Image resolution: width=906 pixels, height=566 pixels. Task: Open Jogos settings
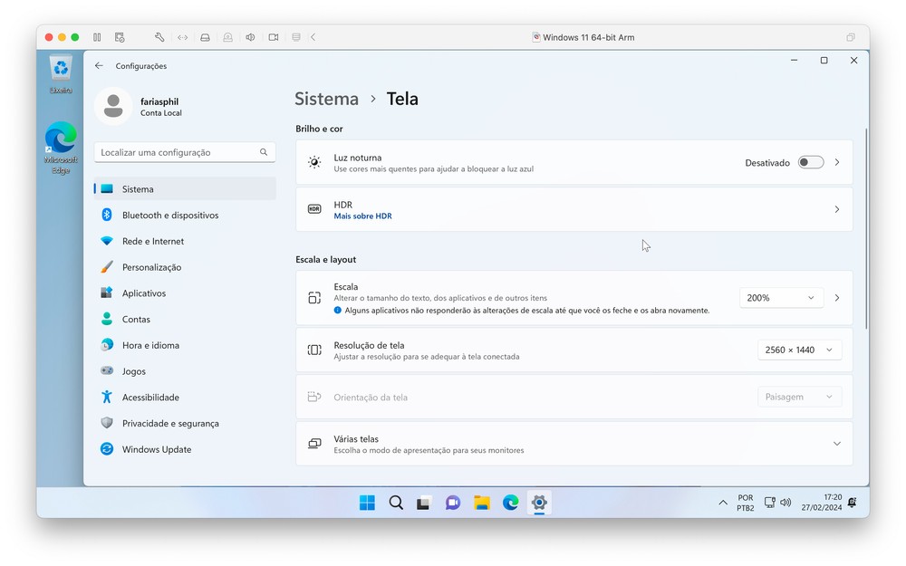185,370
